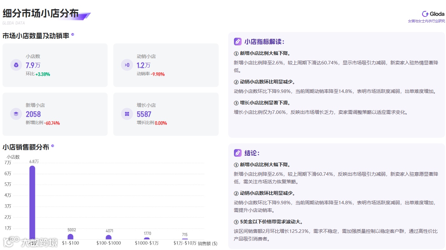Select the $1万-$10万 bar labeled 715
The height and width of the screenshot is (250, 446).
point(185,239)
